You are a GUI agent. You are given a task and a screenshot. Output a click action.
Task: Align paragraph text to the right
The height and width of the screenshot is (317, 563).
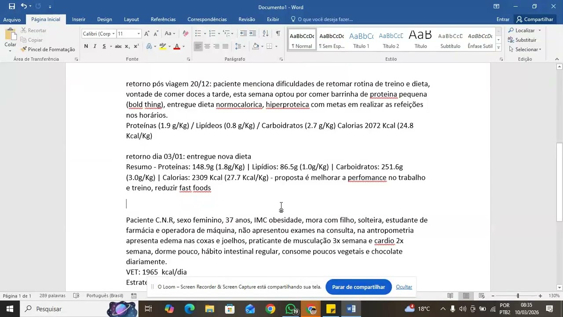216,46
